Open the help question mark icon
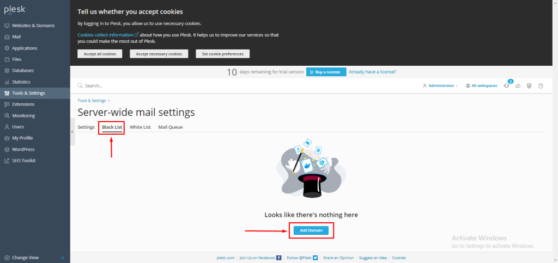Screen dimensions: 558x263 pos(541,86)
